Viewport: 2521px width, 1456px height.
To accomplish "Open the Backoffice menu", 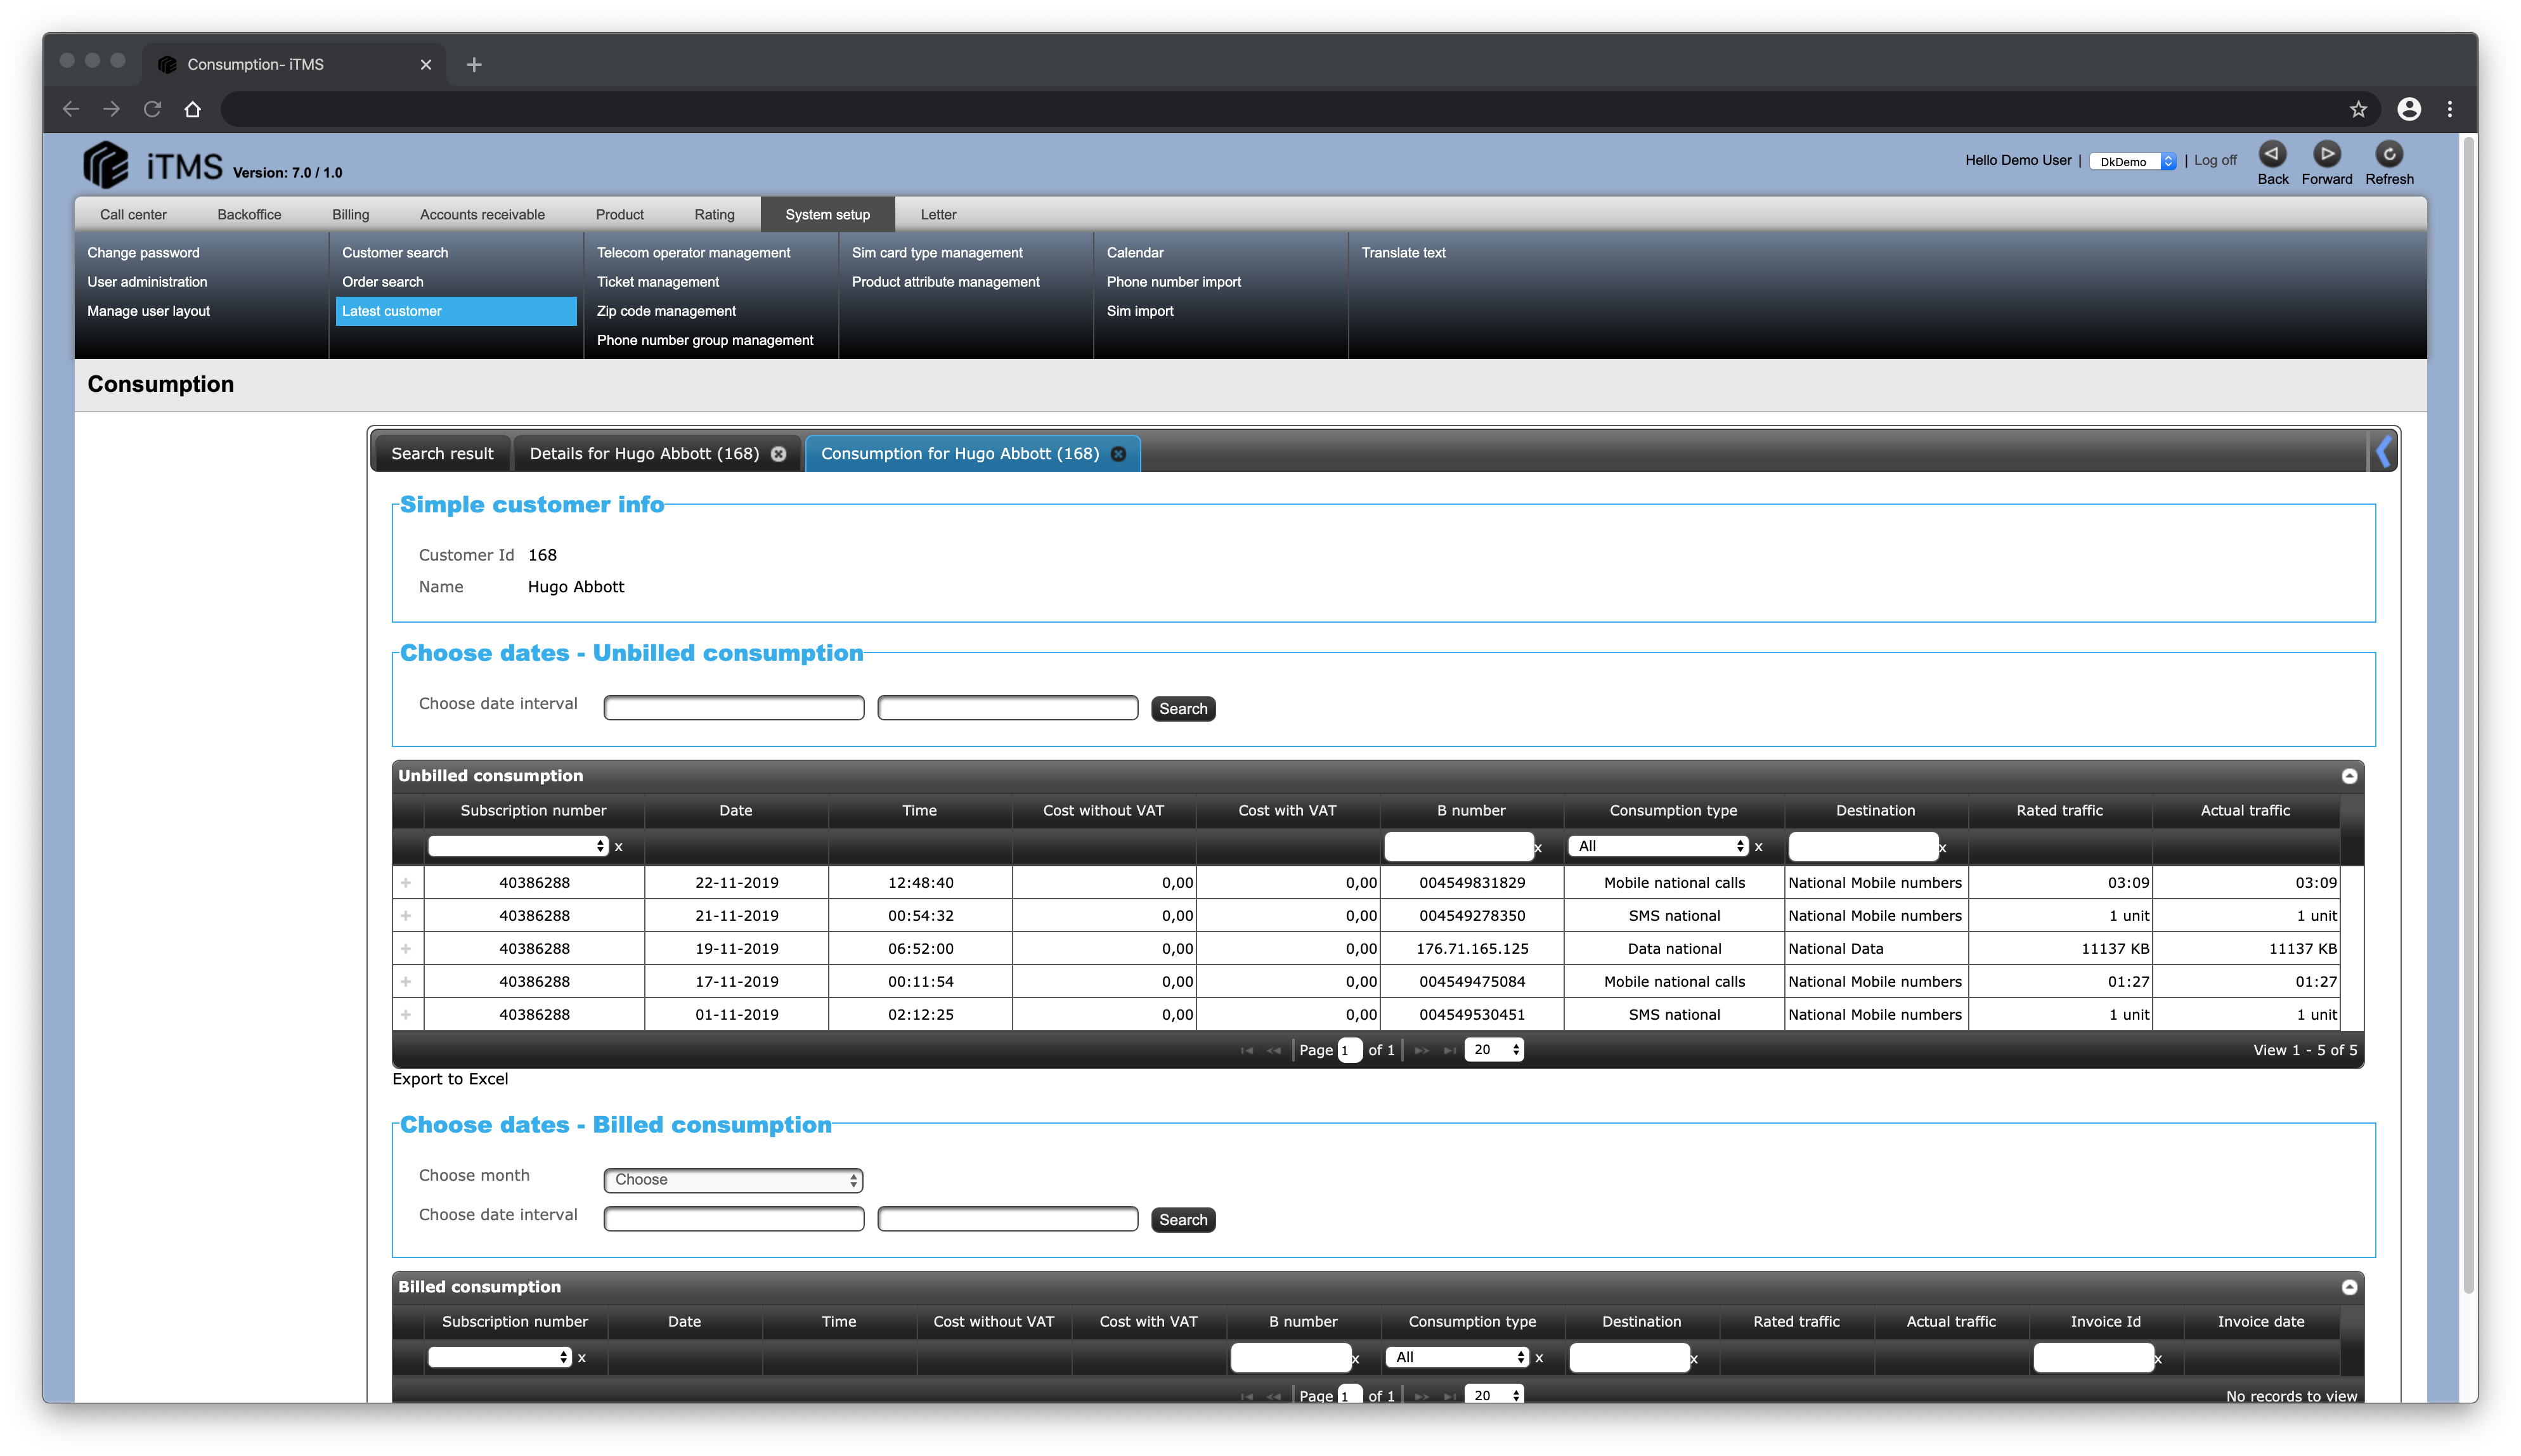I will pyautogui.click(x=249, y=215).
